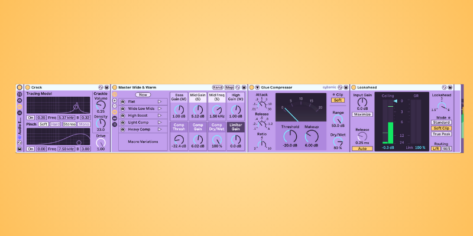The width and height of the screenshot is (473, 236).
Task: Select Mono pinch mode
Action: point(84,124)
